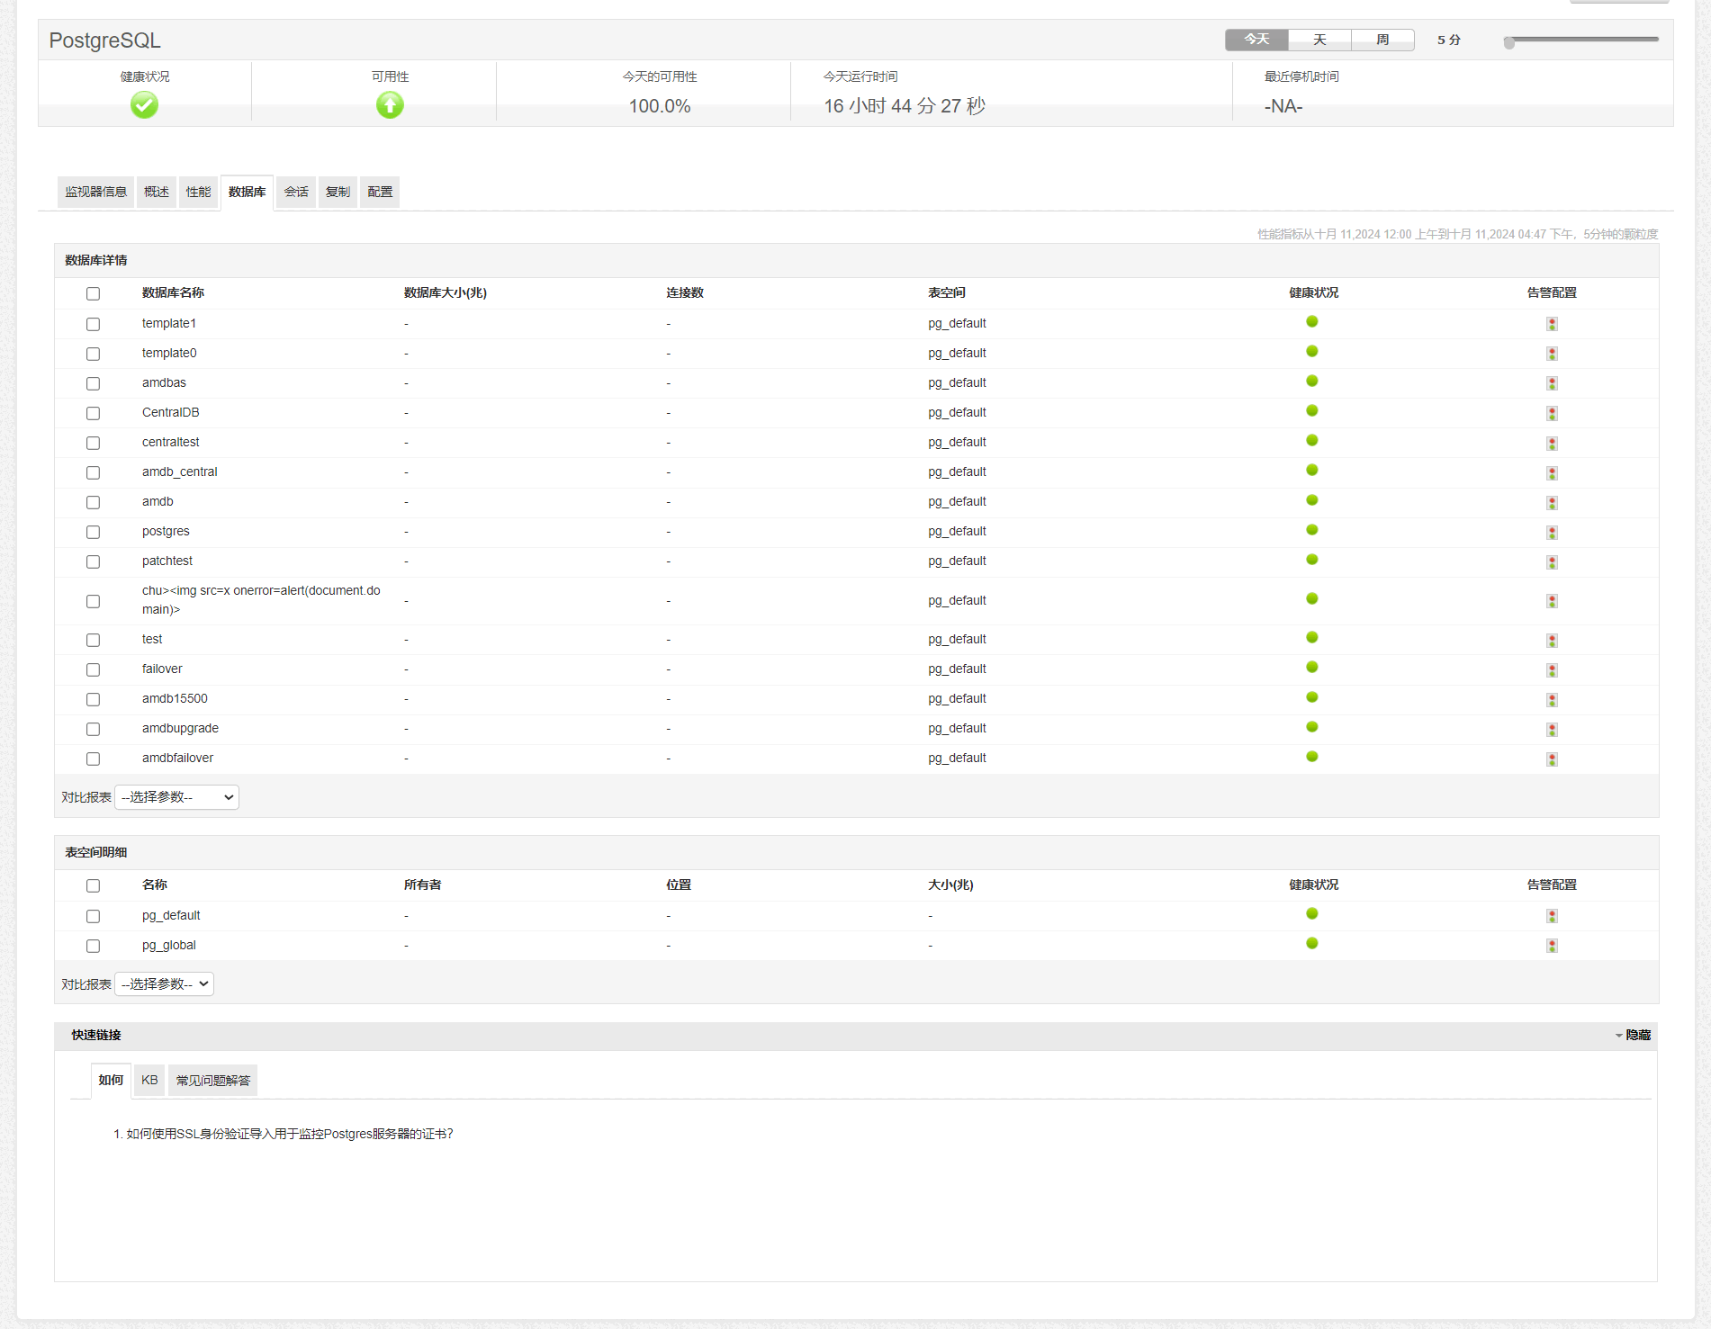Image resolution: width=1711 pixels, height=1329 pixels.
Task: Open alarm config icon for pg_global tablespace
Action: (1552, 946)
